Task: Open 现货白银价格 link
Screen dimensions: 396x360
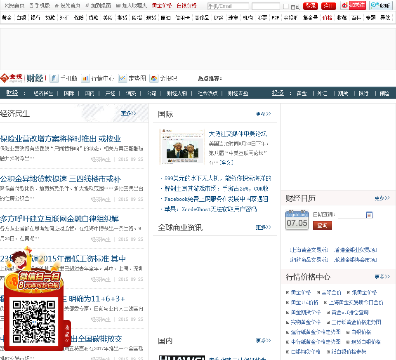Action: tap(366, 342)
